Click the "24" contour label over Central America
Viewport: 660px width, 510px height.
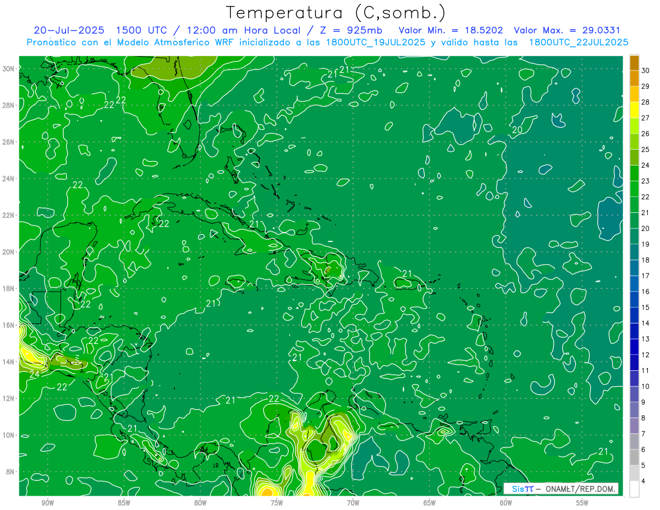coord(34,374)
